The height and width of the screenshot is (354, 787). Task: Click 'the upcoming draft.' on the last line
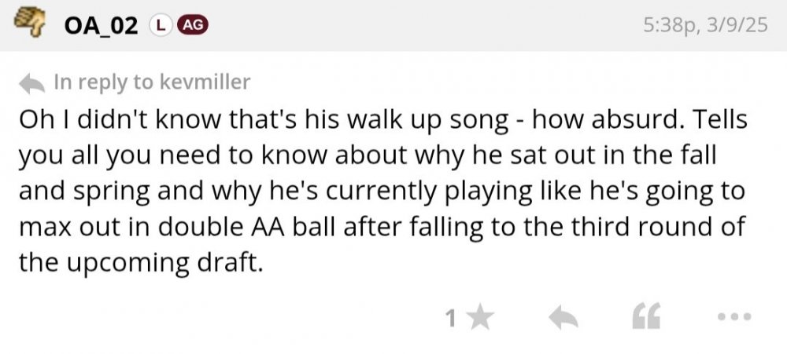139,262
